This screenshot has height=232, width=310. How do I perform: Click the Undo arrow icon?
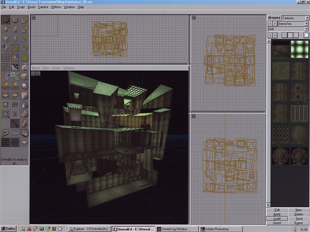[6, 86]
